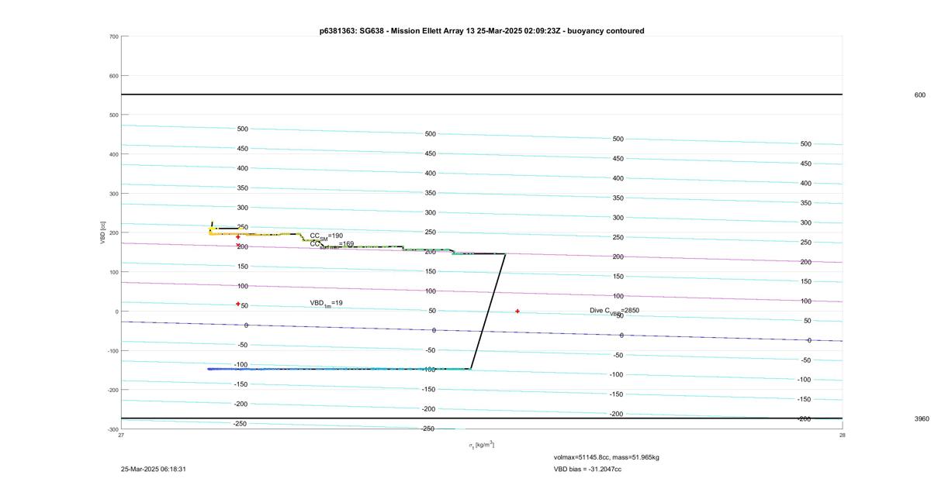Click the thick black line at VBD 550
Viewport: 931px width, 482px height.
click(482, 95)
